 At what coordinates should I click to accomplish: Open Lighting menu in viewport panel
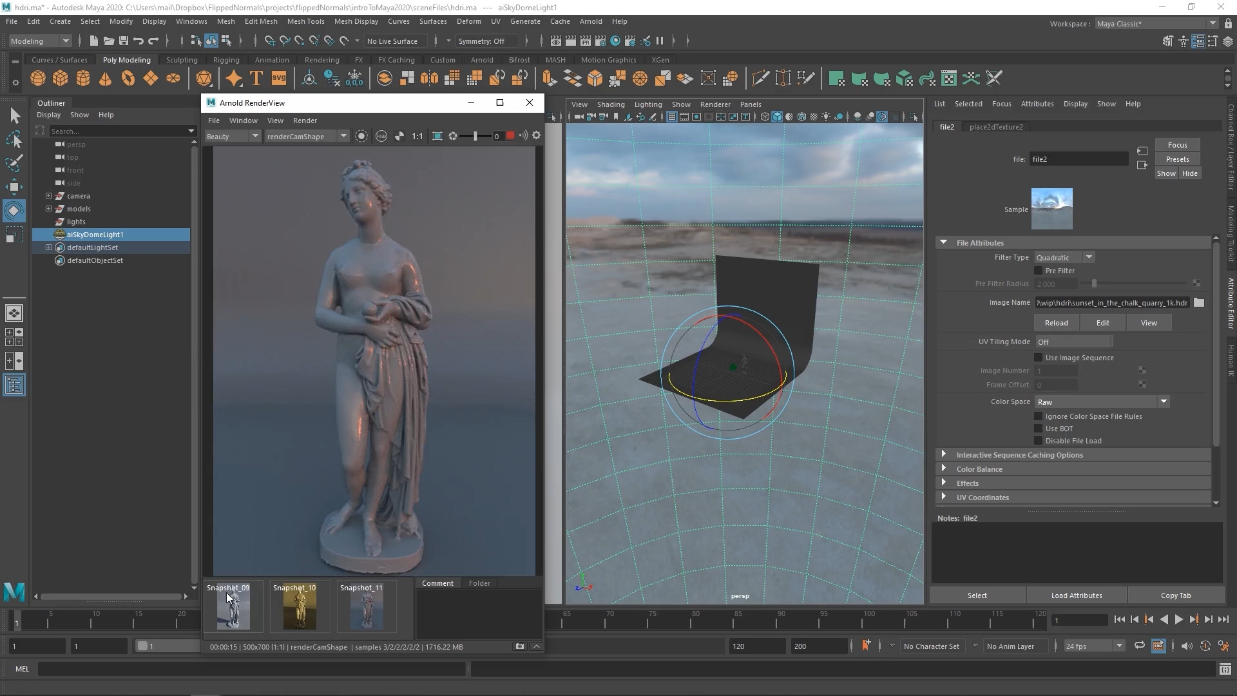648,104
